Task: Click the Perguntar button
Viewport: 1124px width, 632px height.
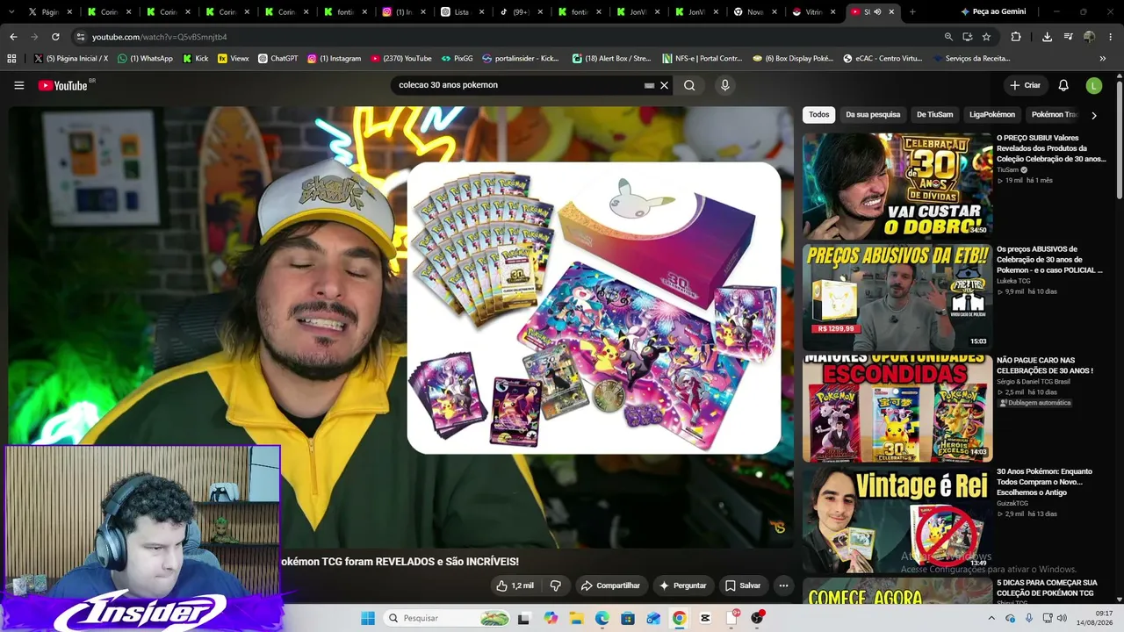Action: tap(683, 585)
